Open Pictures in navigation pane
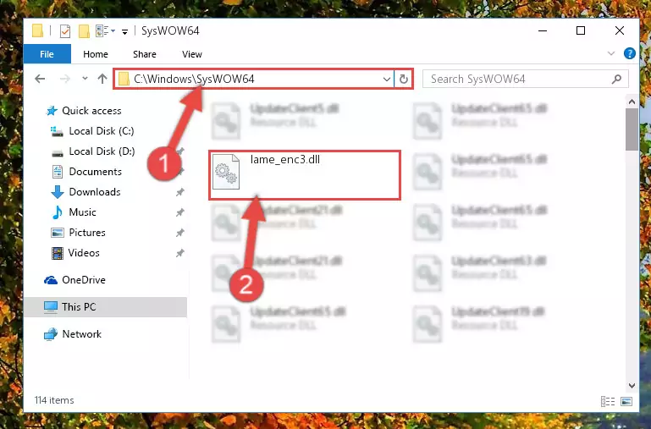651x429 pixels. pos(87,233)
